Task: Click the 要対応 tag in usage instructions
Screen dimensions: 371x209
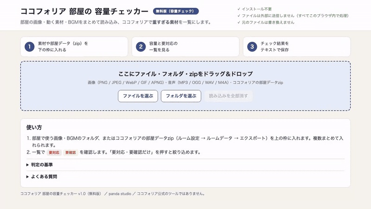Action: click(x=54, y=153)
